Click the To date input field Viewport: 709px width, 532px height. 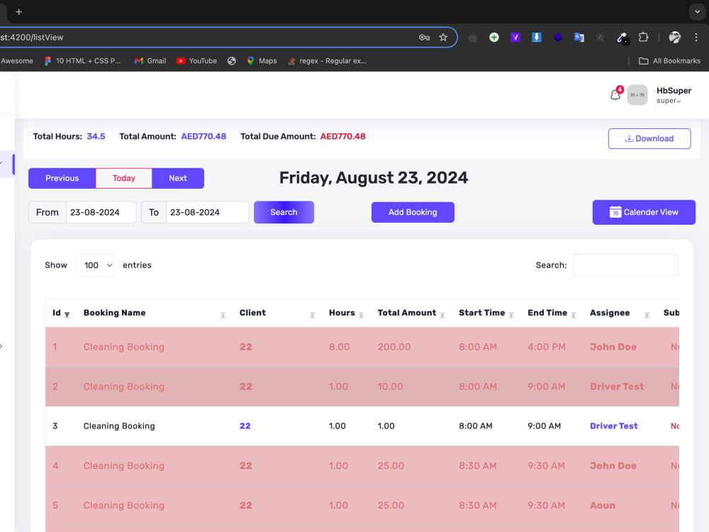(x=207, y=212)
